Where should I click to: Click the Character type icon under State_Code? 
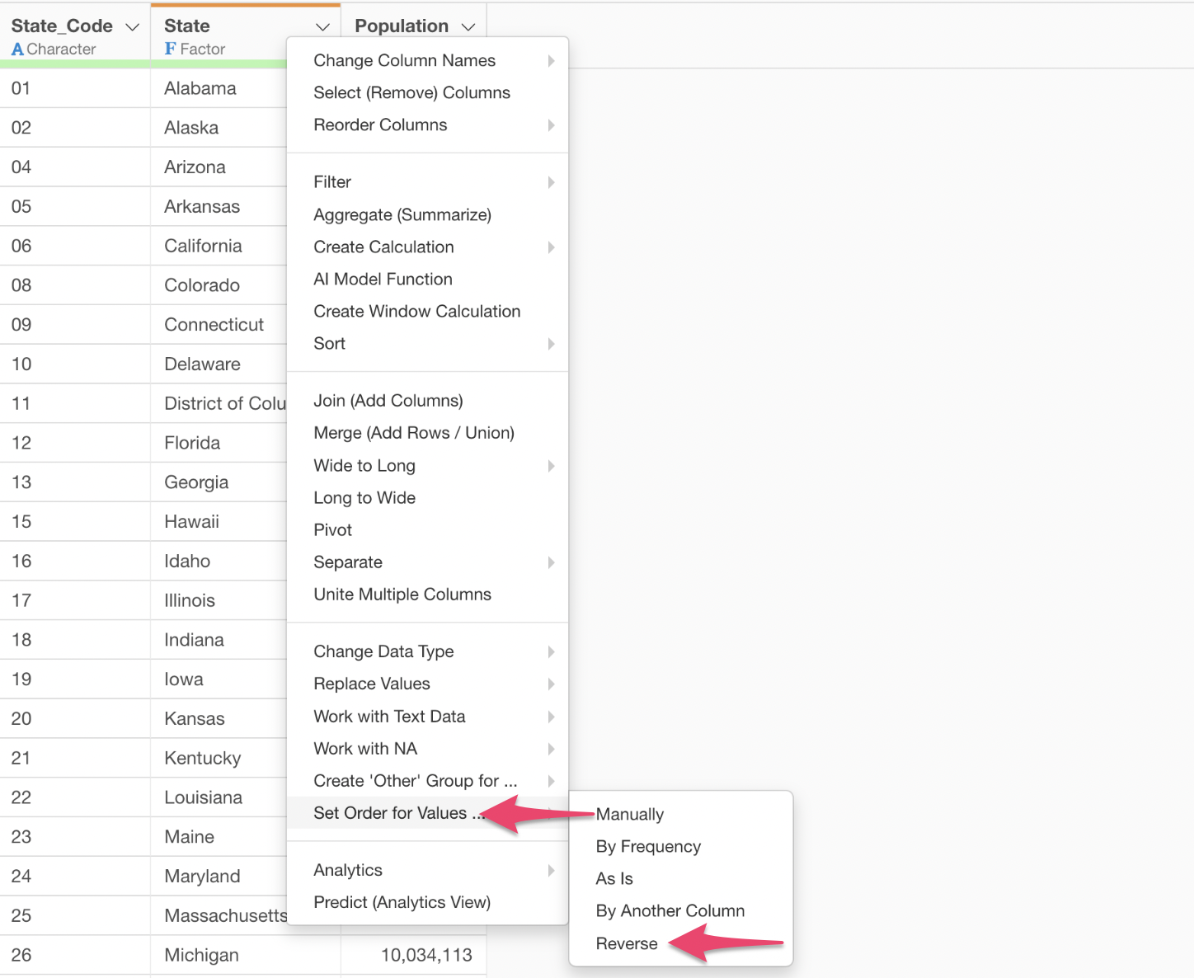tap(17, 49)
